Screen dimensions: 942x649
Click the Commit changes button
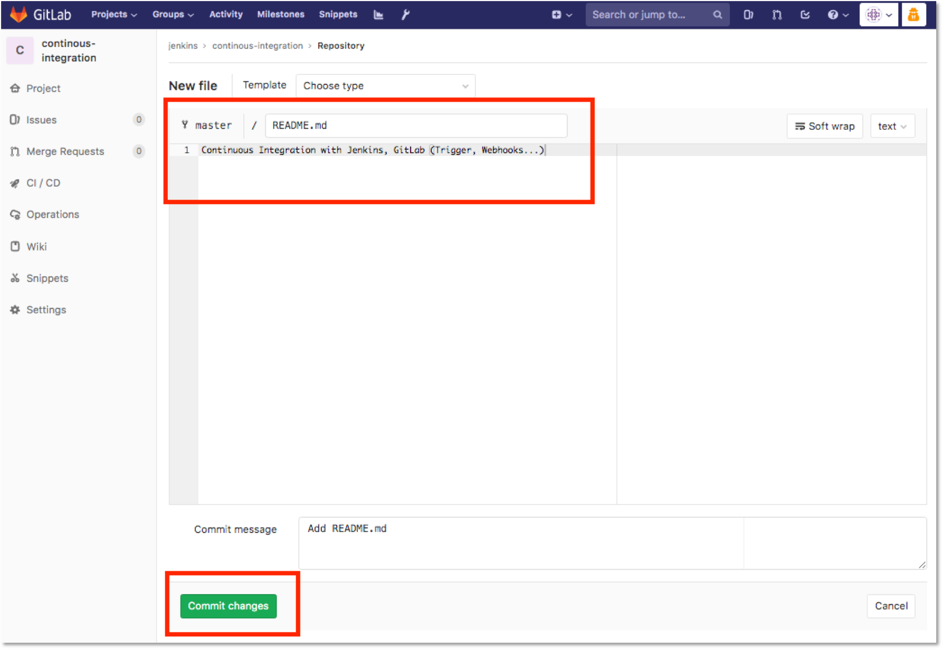click(x=227, y=606)
